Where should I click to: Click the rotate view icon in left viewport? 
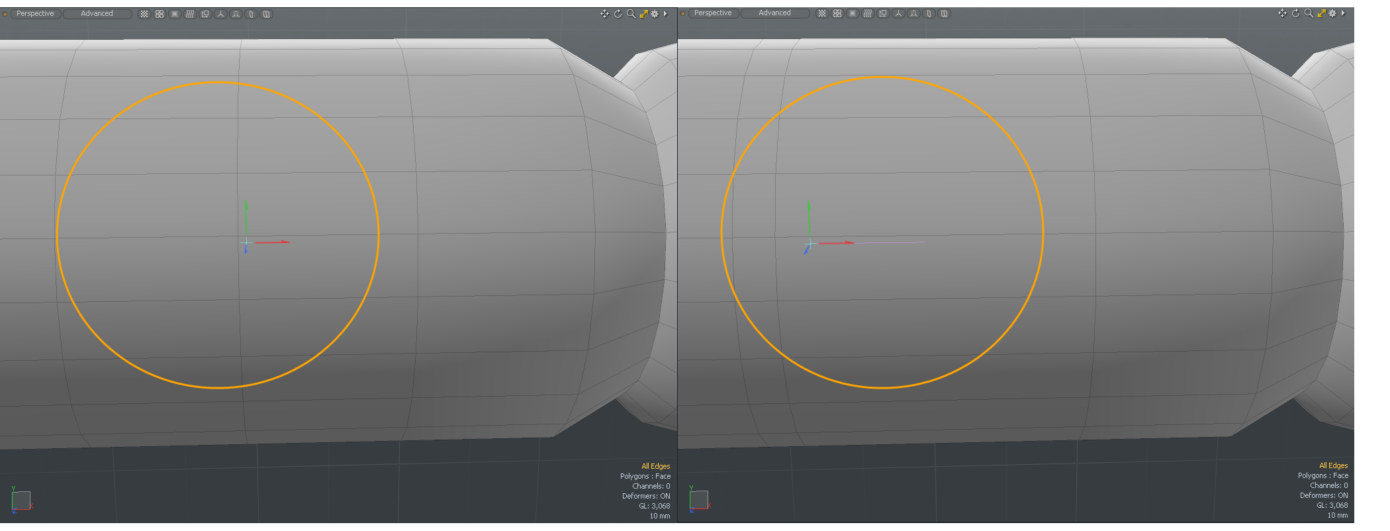click(x=618, y=14)
